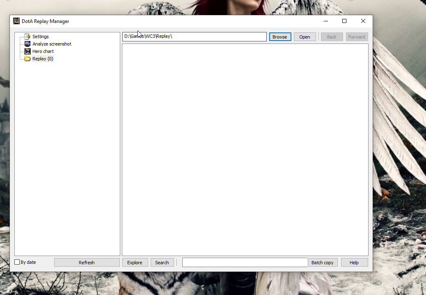Image resolution: width=426 pixels, height=295 pixels.
Task: Click the Batch copy button
Action: (323, 263)
